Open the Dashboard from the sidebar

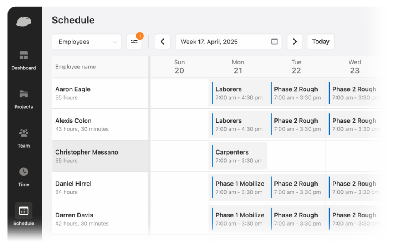tap(24, 60)
